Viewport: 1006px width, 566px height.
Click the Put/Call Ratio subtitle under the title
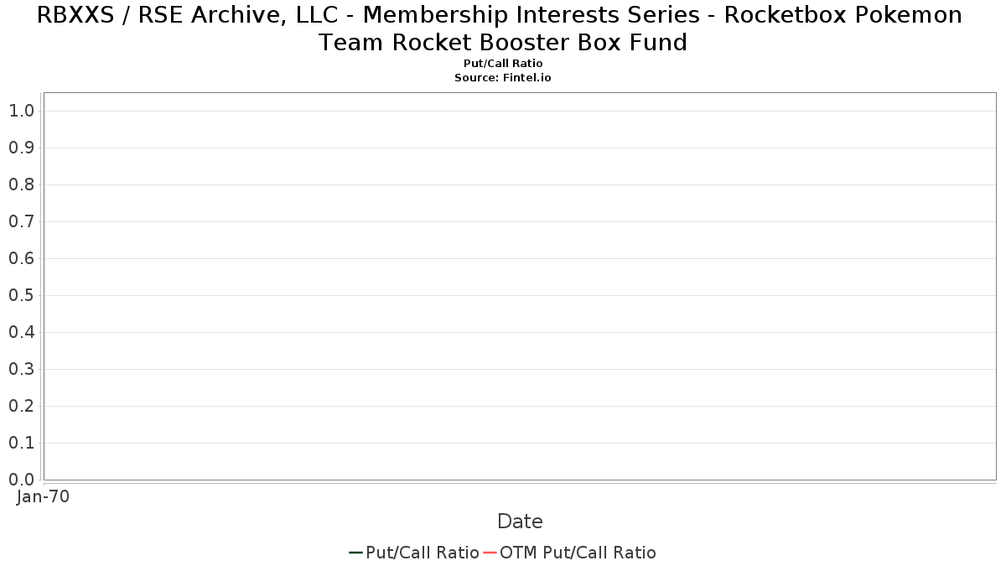tap(503, 64)
